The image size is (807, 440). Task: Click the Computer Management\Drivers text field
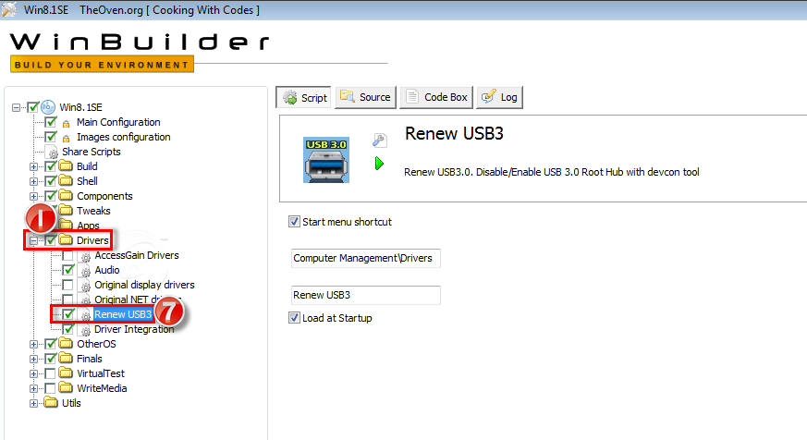366,258
